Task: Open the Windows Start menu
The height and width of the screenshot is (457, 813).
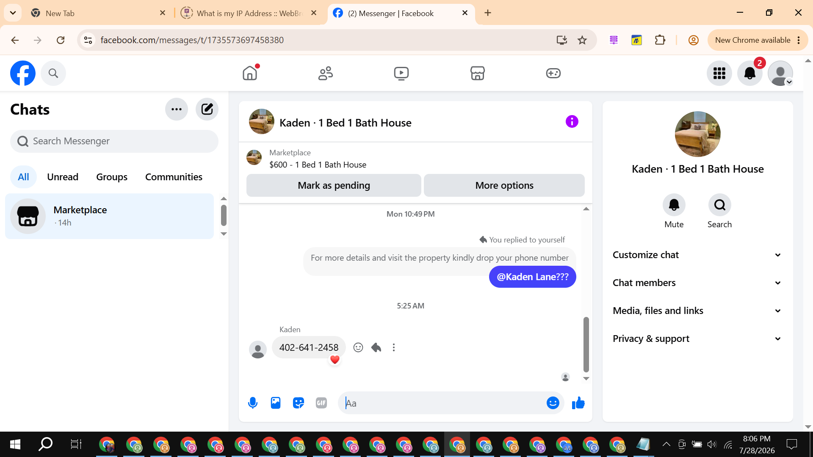Action: click(x=15, y=444)
